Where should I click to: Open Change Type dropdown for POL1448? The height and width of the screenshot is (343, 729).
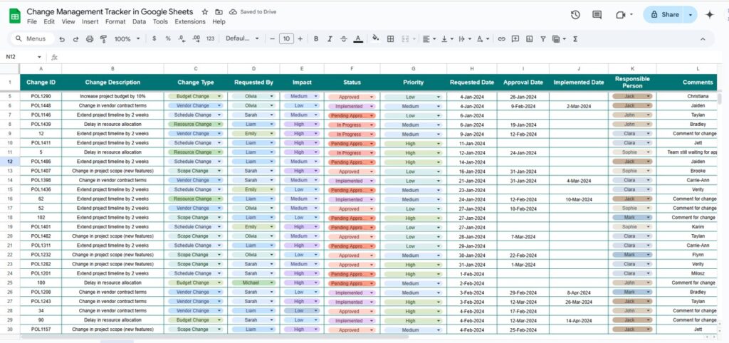pyautogui.click(x=219, y=105)
